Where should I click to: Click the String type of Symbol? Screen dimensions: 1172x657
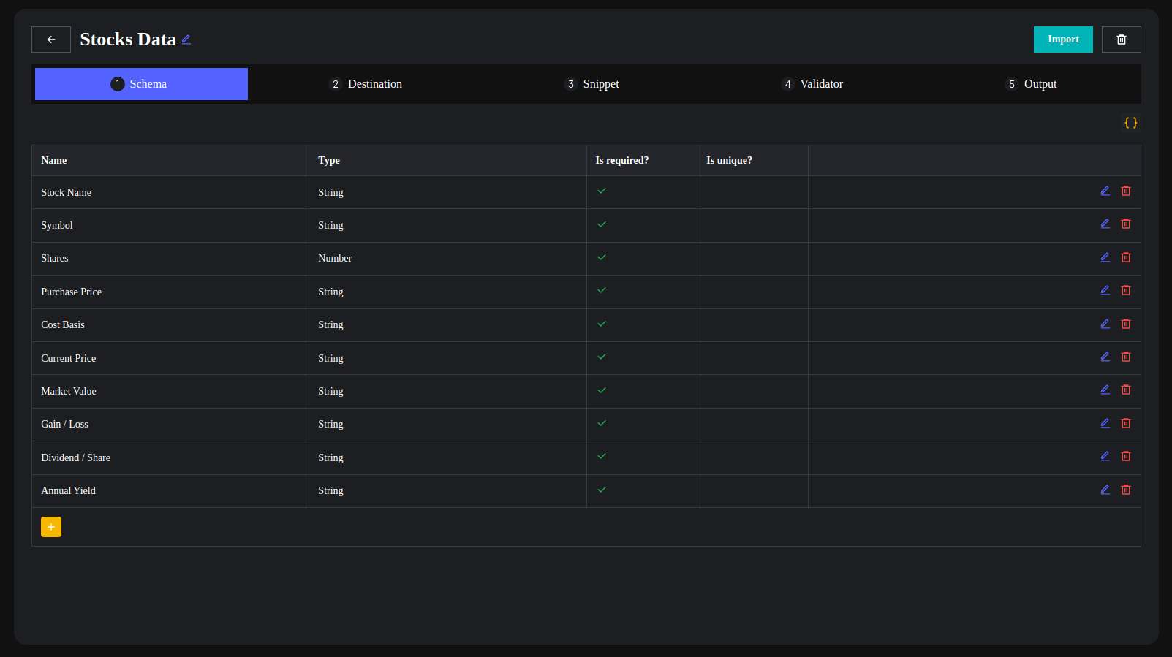330,225
